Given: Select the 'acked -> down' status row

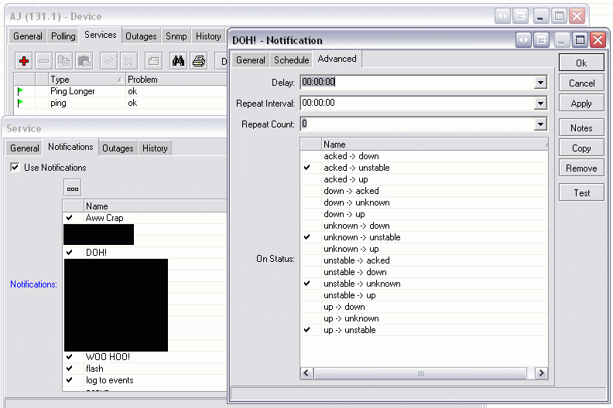Looking at the screenshot, I should click(x=424, y=156).
